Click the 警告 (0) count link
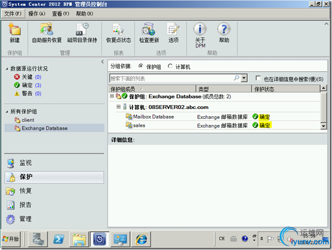The image size is (332, 250). point(38,93)
